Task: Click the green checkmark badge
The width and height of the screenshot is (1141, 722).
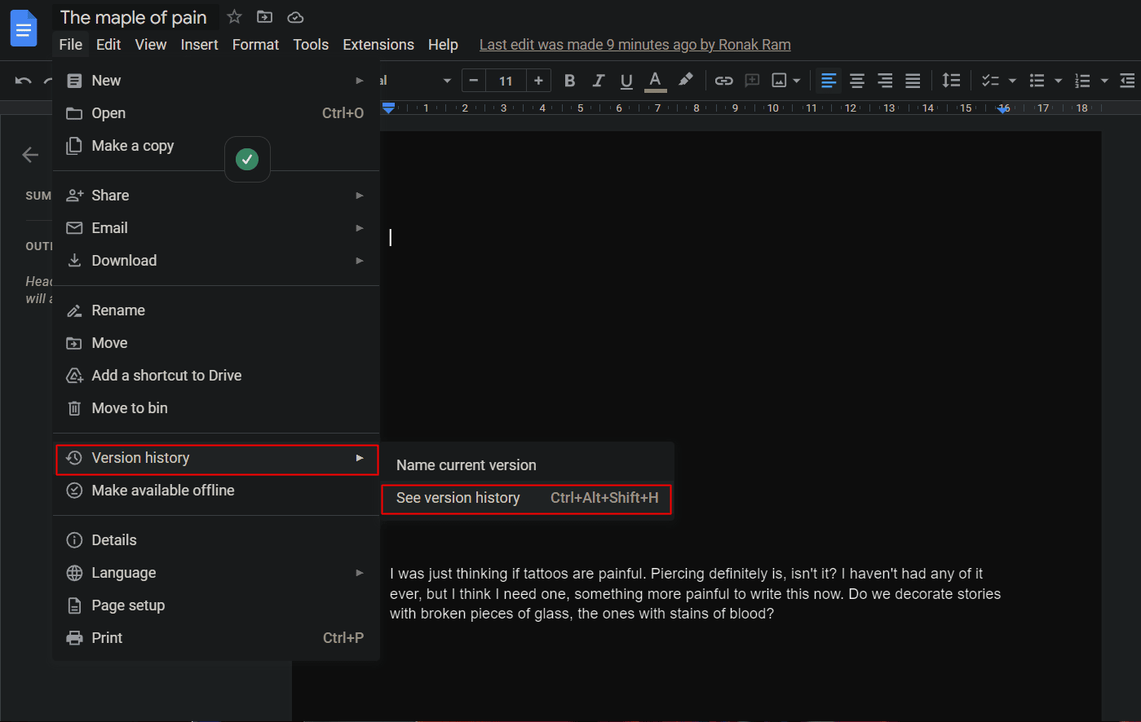Action: click(x=247, y=159)
